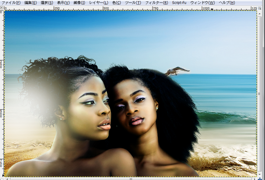The image size is (265, 180).
Task: Click vertical scrollbar up arrow
Action: (260, 13)
